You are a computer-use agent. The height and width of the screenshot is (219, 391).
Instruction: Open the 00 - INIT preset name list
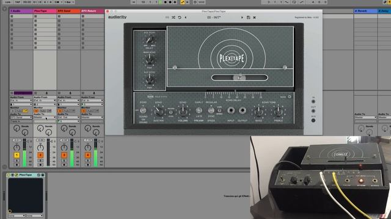tap(214, 18)
